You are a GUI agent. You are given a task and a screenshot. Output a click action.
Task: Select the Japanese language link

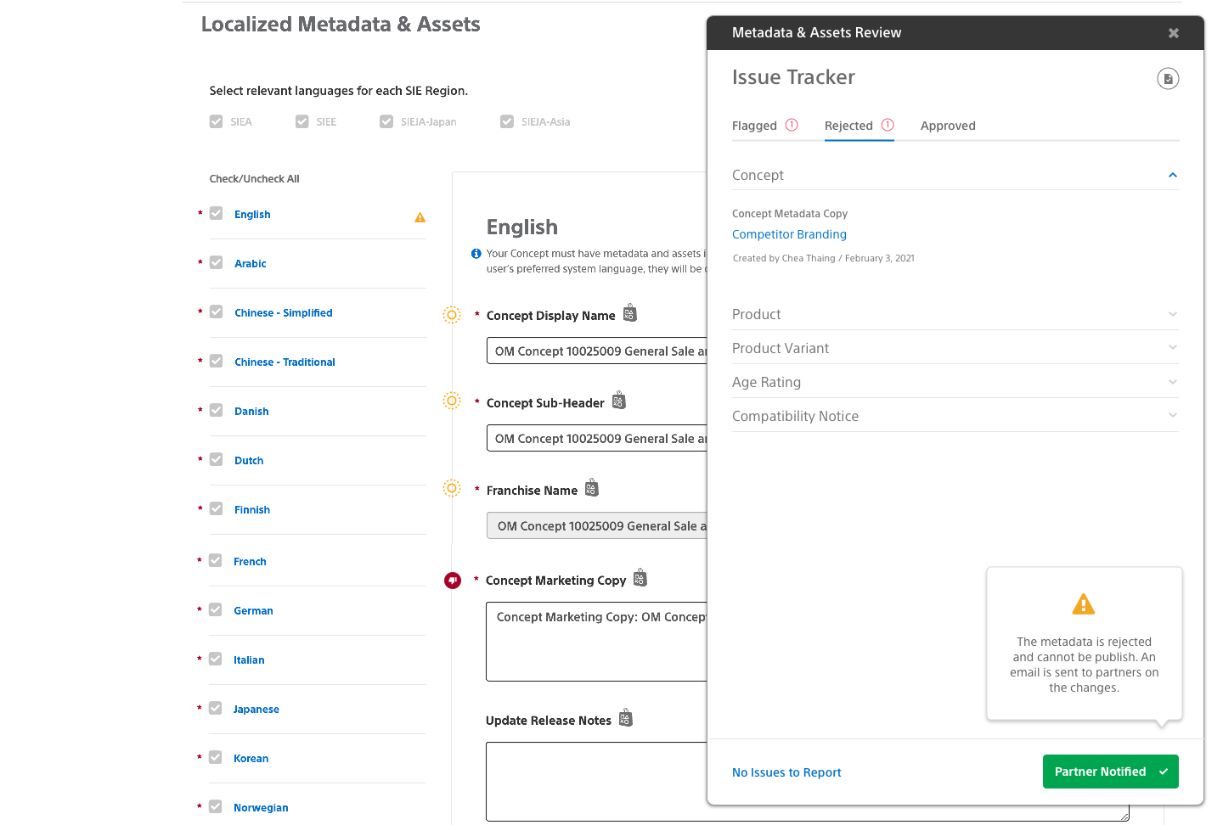click(256, 710)
